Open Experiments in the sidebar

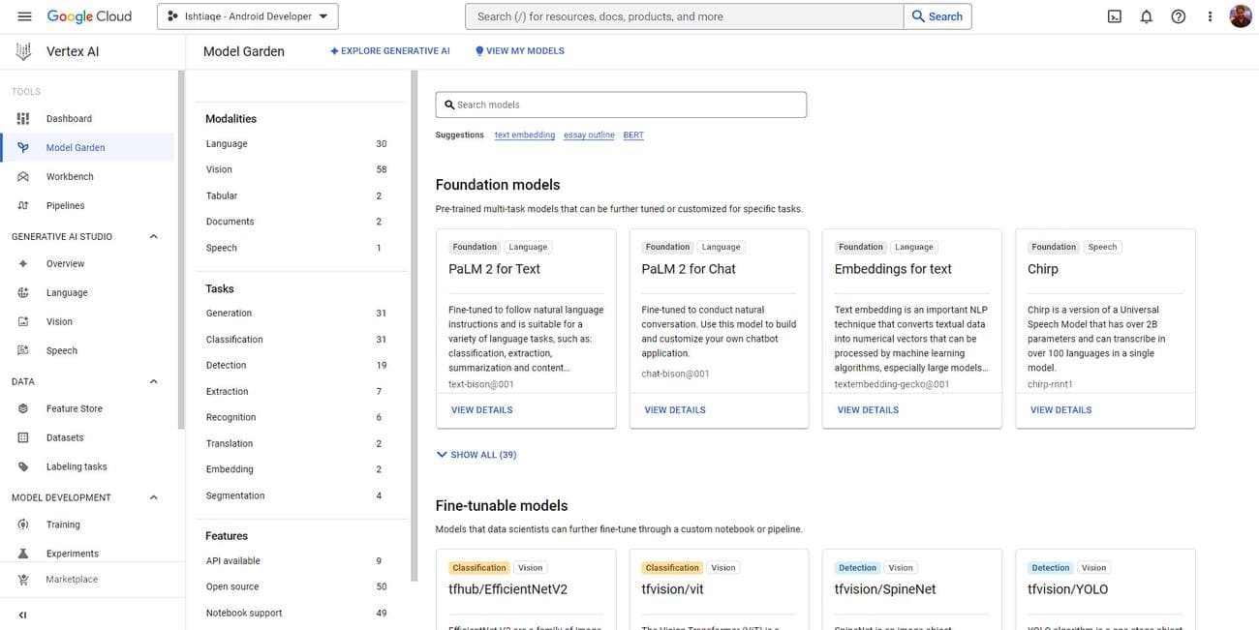coord(73,552)
